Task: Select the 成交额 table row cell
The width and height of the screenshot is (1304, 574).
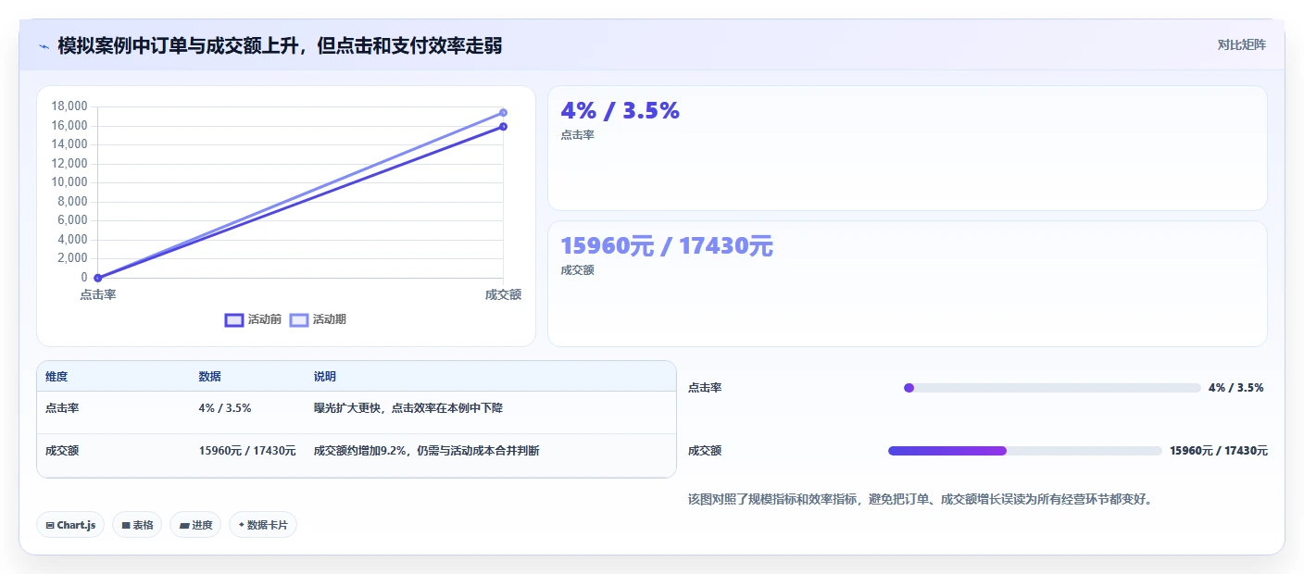Action: (x=62, y=451)
